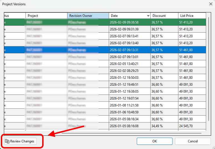The height and width of the screenshot is (149, 215).
Task: Click the row dated 2026-01-08 11:21:58
Action: [x=128, y=105]
